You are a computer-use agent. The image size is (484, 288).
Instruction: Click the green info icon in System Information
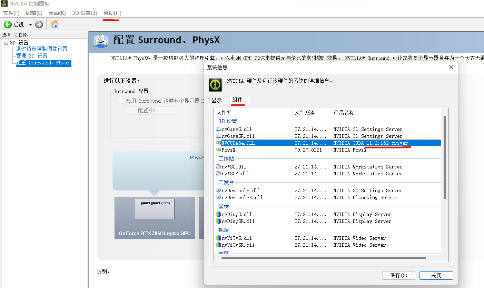point(216,85)
